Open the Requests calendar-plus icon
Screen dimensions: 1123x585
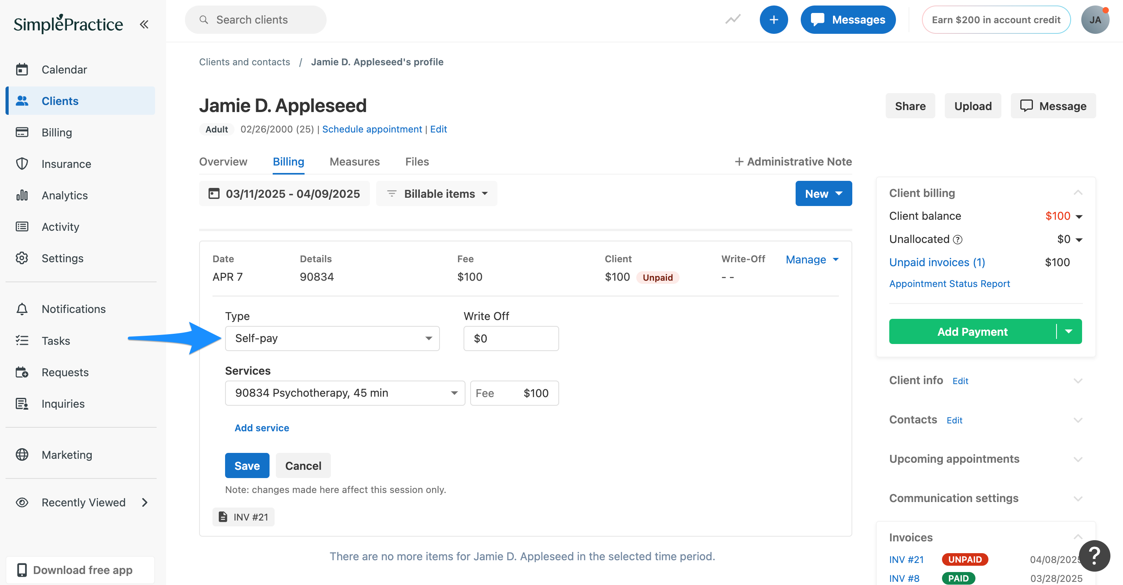(22, 372)
